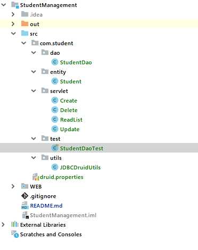Collapse the com.student package

(x=23, y=43)
